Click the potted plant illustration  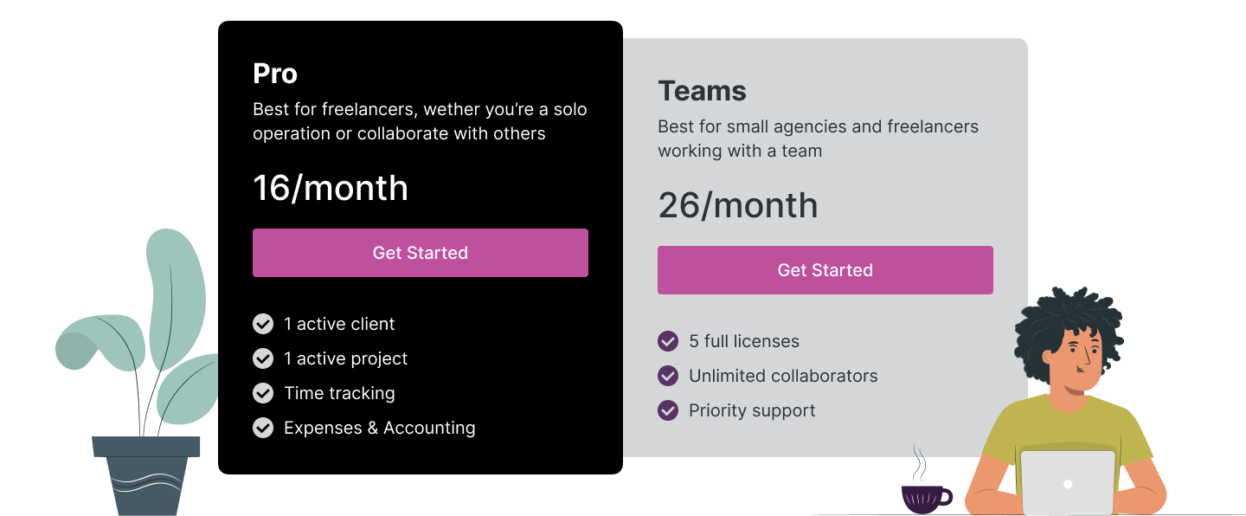click(x=138, y=372)
